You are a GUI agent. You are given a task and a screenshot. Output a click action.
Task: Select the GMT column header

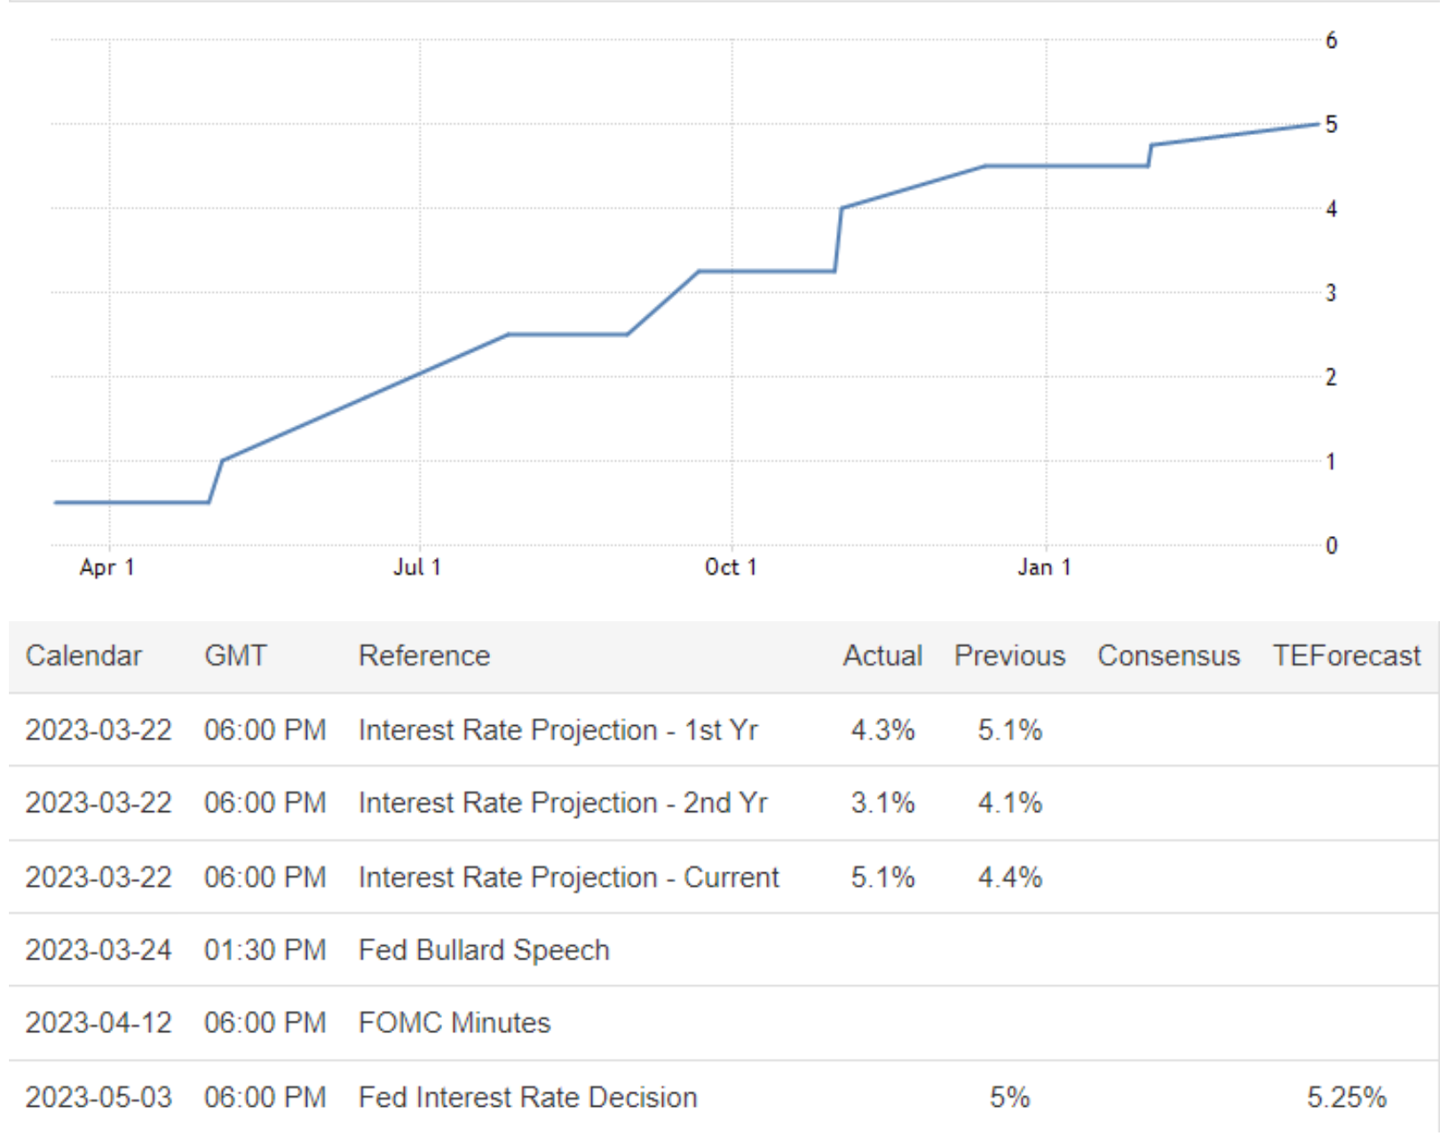pyautogui.click(x=235, y=656)
